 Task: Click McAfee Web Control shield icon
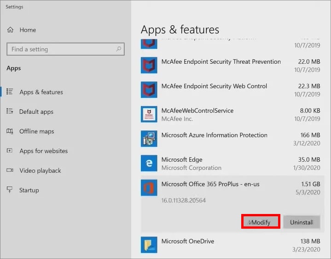tap(149, 90)
